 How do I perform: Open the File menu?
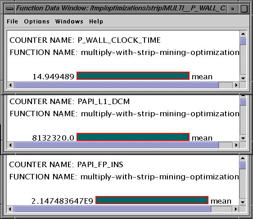coord(12,21)
